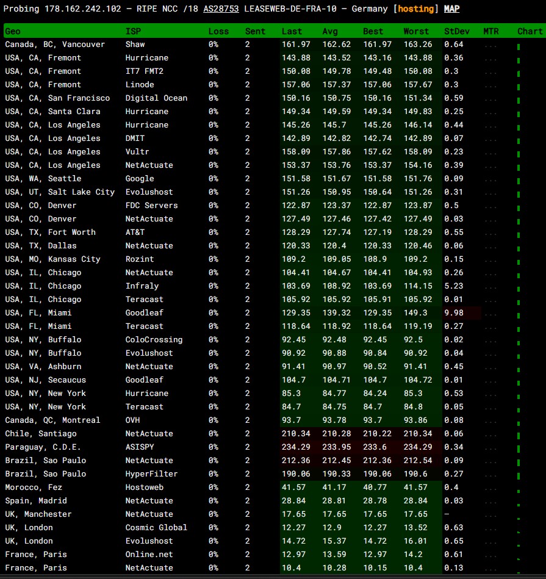Select 'USA, VA, Ashburn' geo cell
546x579 pixels.
click(43, 367)
